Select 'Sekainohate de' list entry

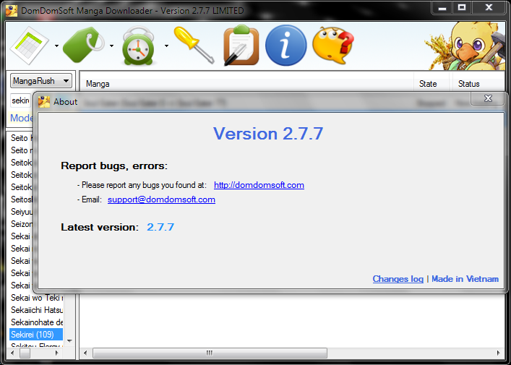(37, 322)
